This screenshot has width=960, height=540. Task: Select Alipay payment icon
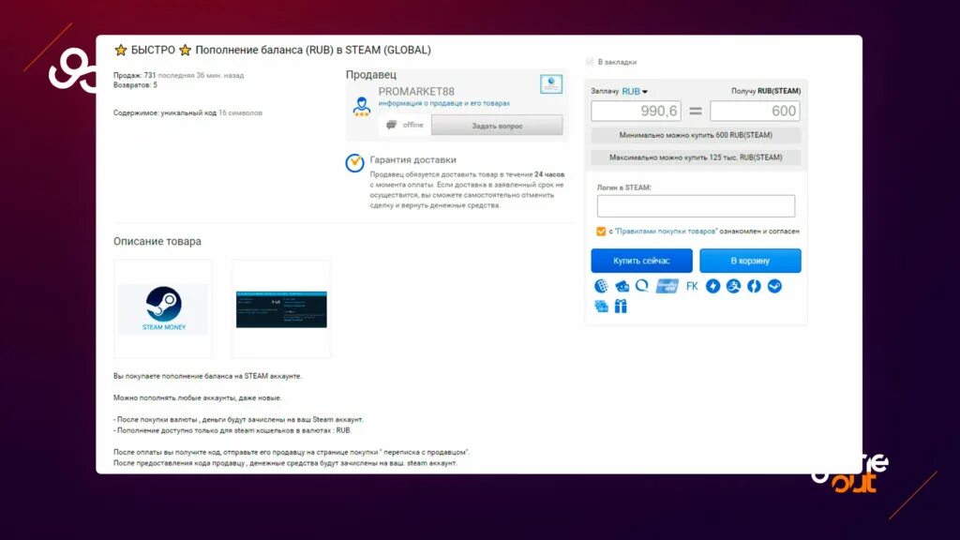tap(733, 286)
